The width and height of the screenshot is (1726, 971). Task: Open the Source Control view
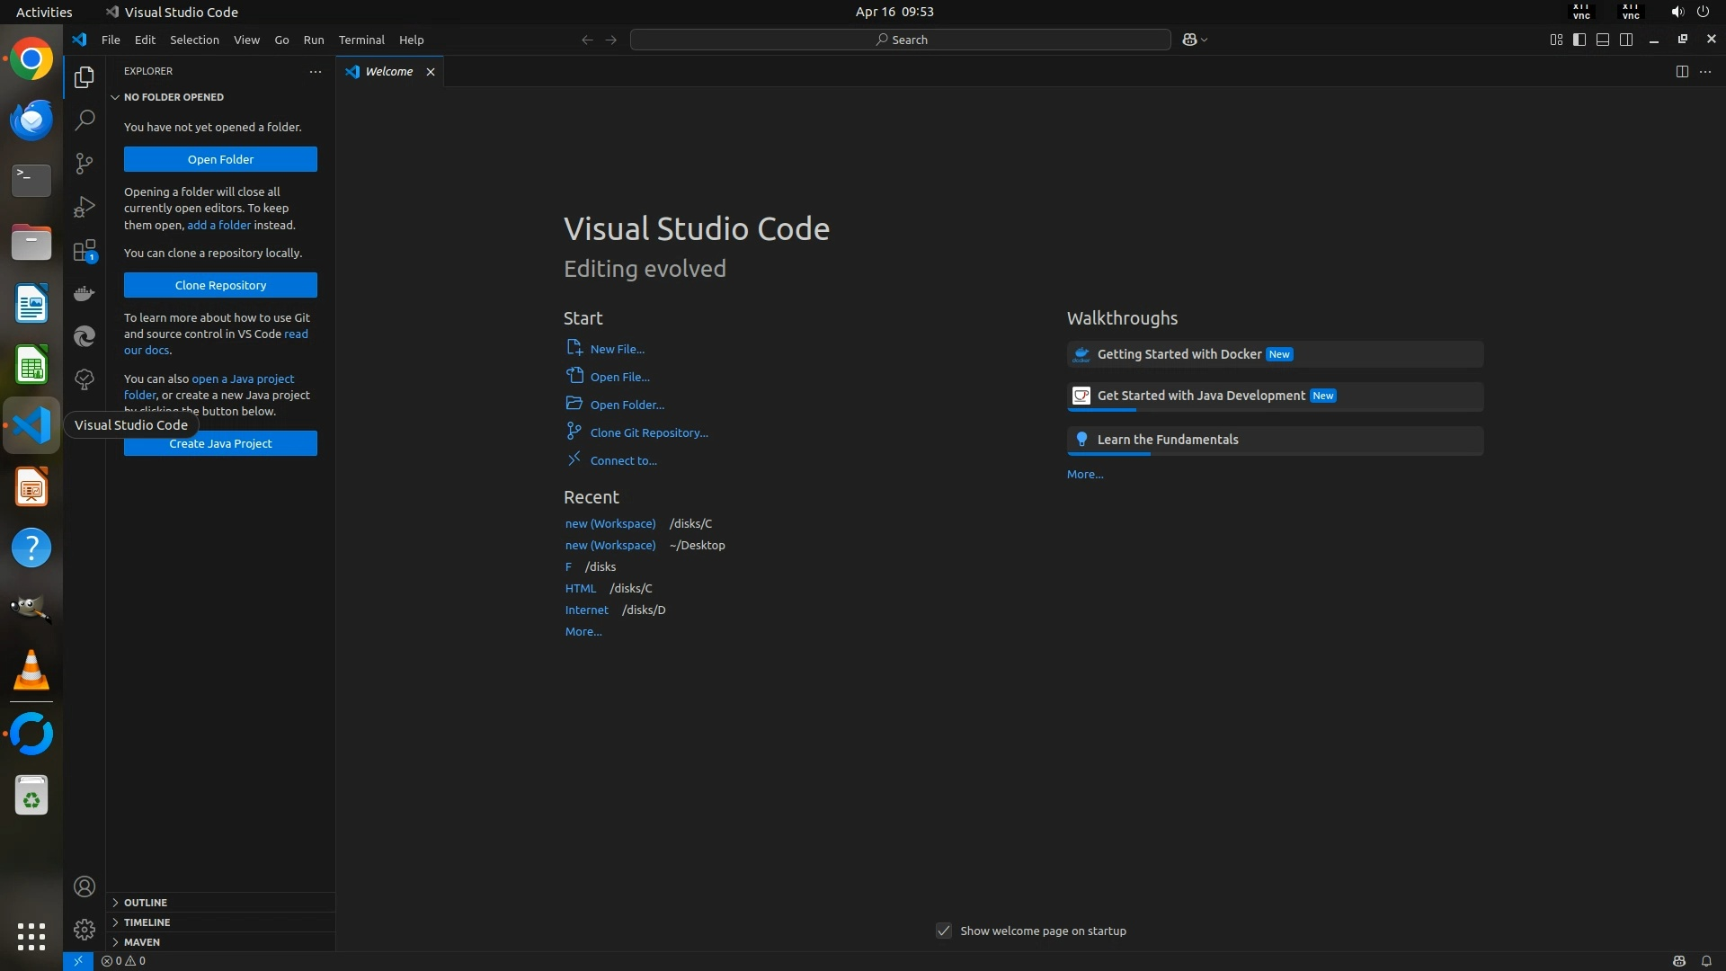coord(85,163)
